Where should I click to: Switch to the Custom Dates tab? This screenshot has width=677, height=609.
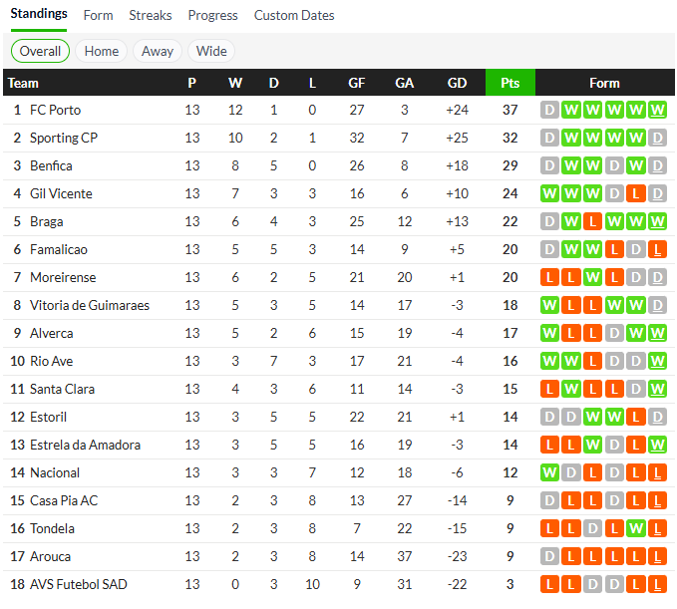point(294,15)
